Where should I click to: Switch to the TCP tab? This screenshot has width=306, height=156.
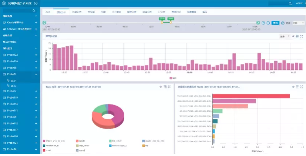tap(116, 12)
